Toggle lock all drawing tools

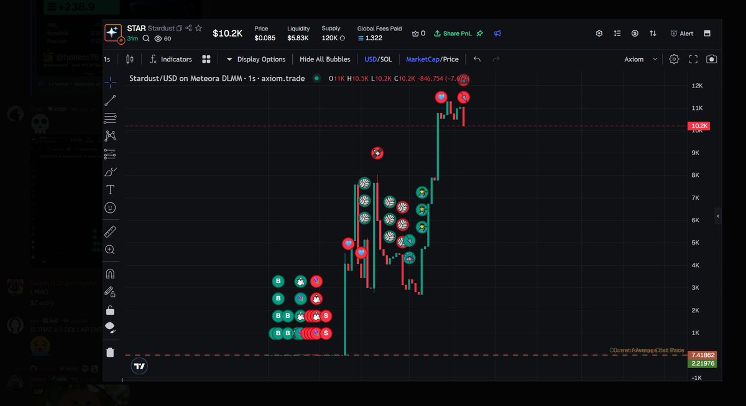pyautogui.click(x=110, y=310)
